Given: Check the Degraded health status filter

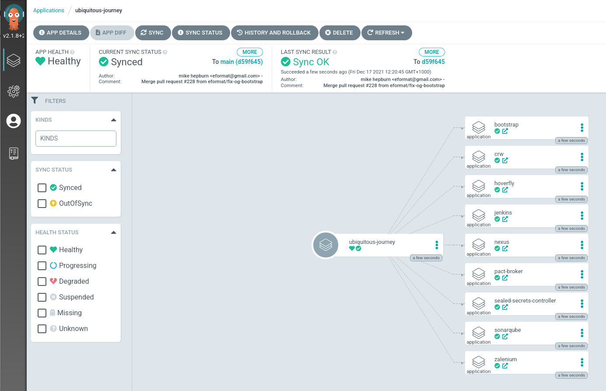Looking at the screenshot, I should (x=42, y=282).
